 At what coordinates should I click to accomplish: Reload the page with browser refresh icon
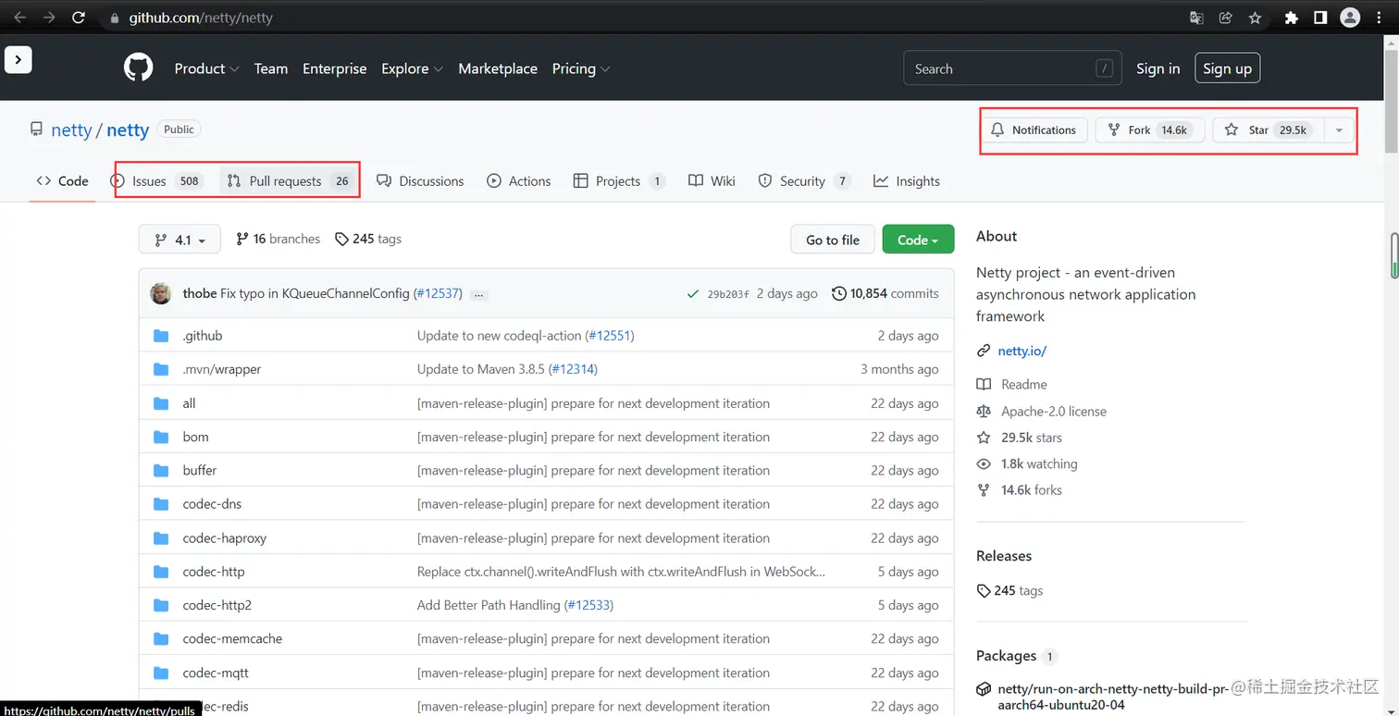tap(79, 18)
